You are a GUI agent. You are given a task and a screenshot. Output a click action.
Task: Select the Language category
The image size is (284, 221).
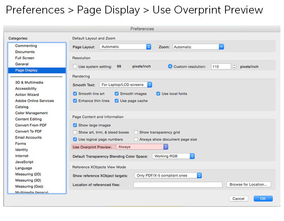24,168
